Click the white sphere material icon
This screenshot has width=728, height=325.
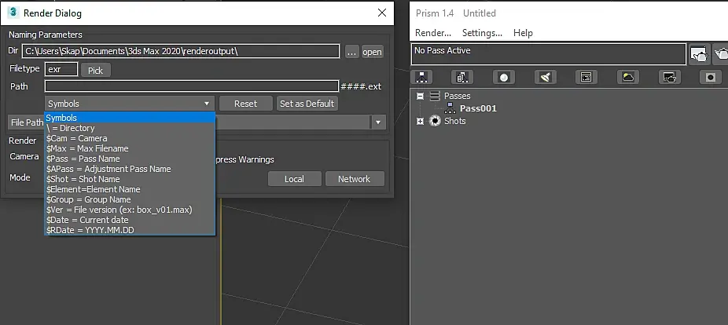(x=504, y=77)
